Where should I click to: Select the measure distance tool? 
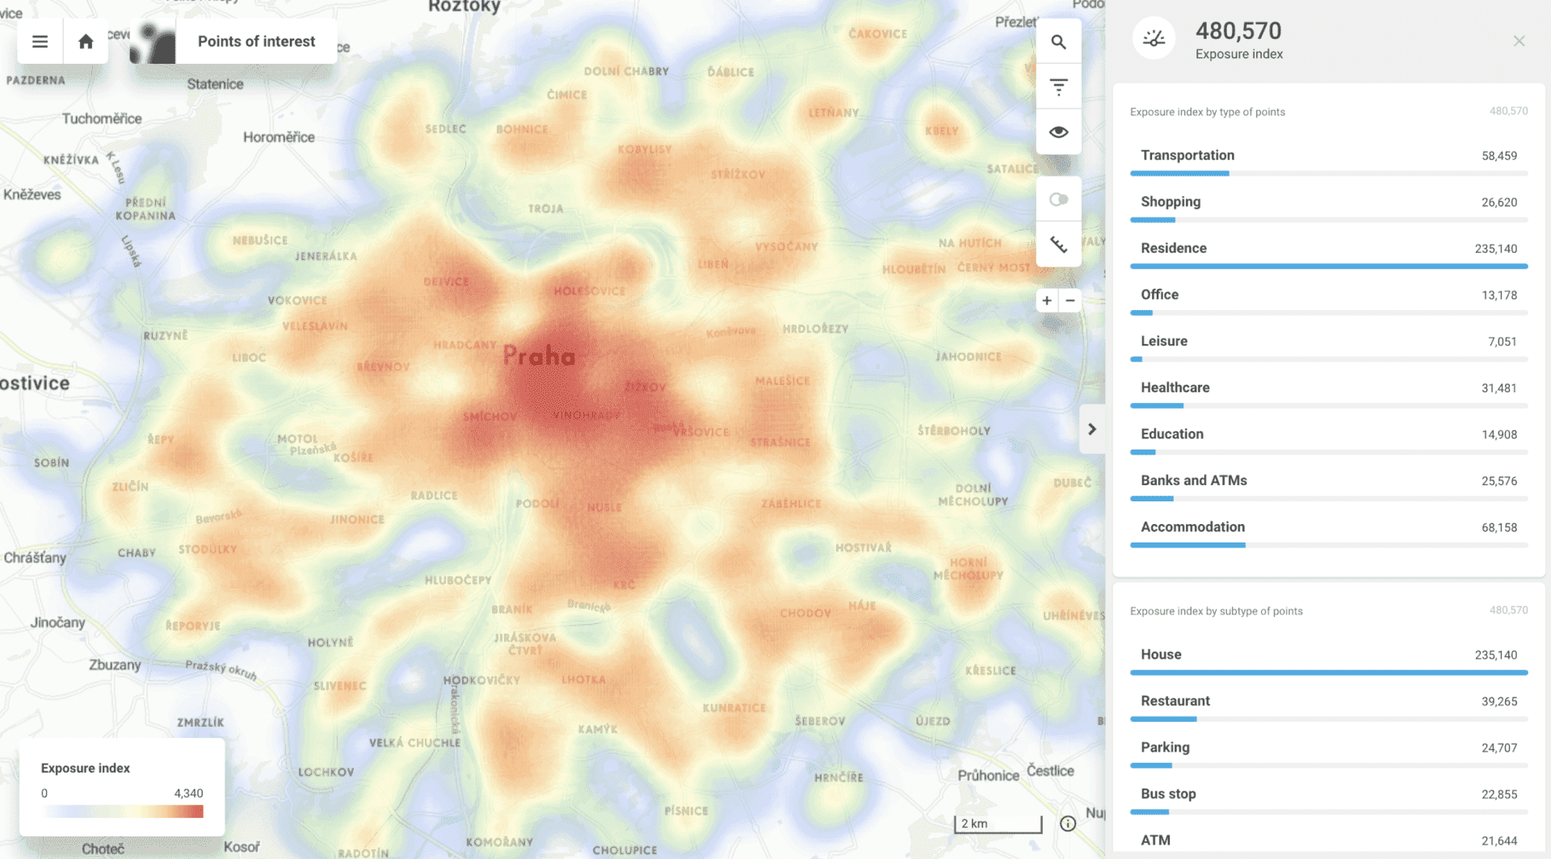[x=1059, y=244]
